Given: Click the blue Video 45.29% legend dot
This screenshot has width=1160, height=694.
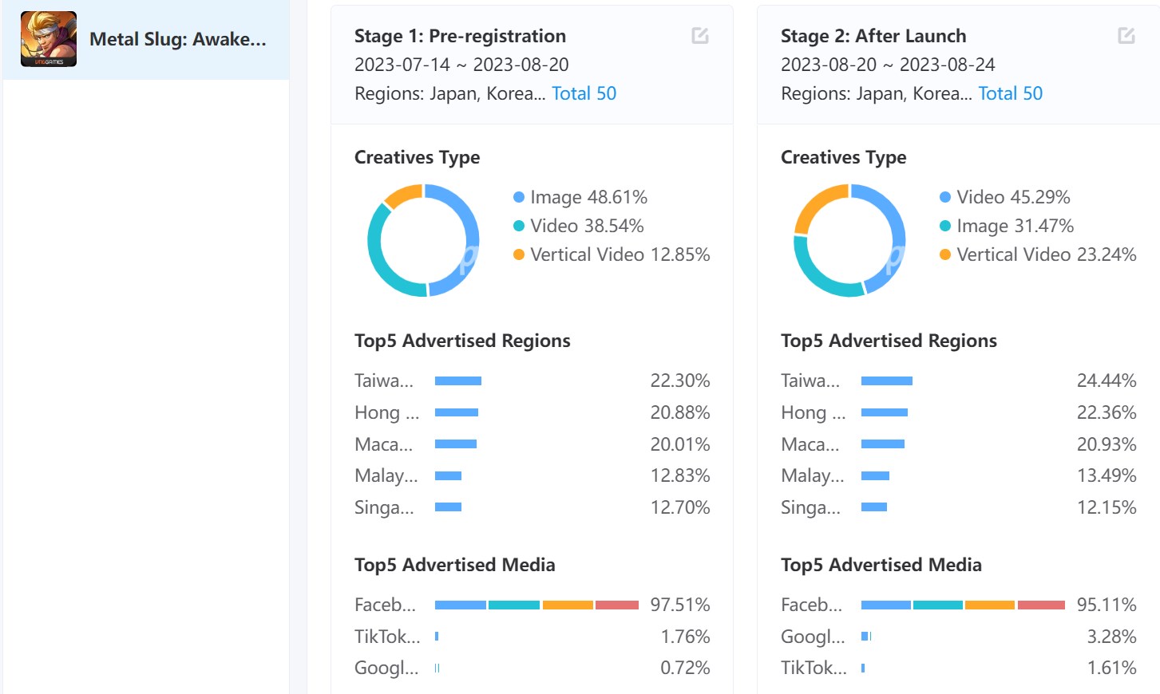Looking at the screenshot, I should click(x=945, y=197).
